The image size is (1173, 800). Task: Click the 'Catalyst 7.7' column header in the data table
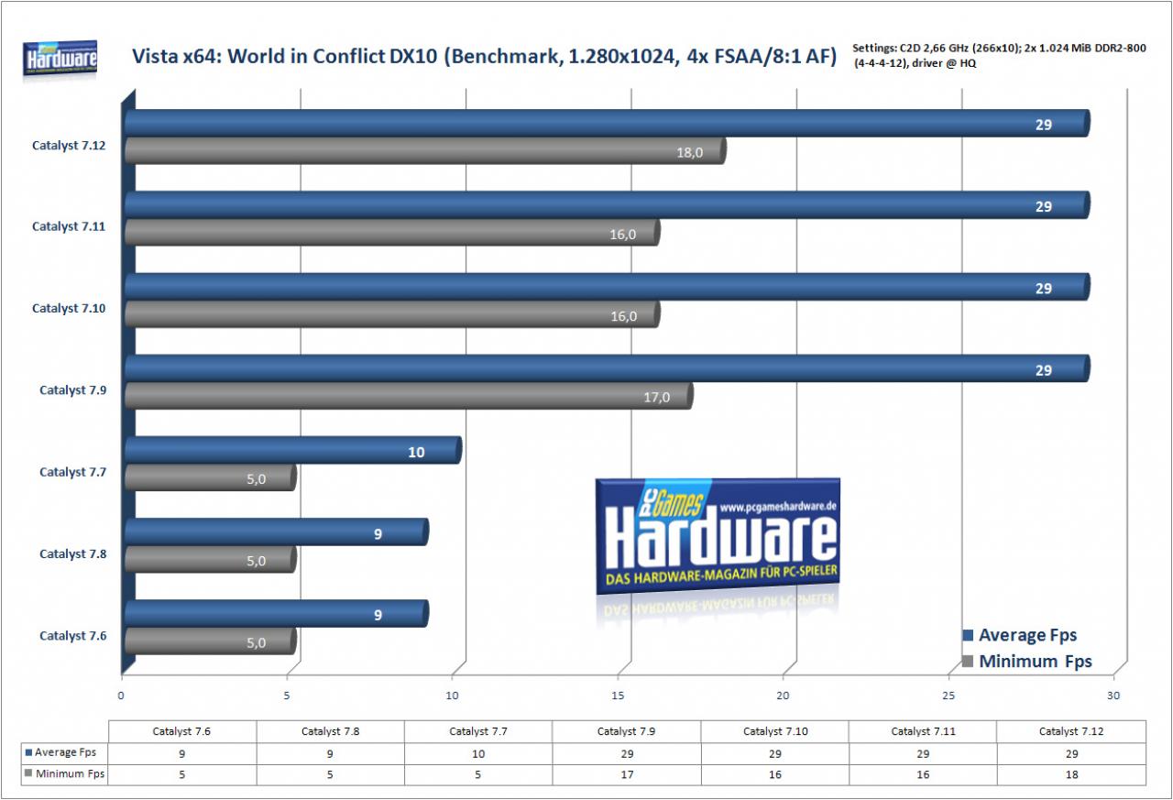tap(478, 731)
